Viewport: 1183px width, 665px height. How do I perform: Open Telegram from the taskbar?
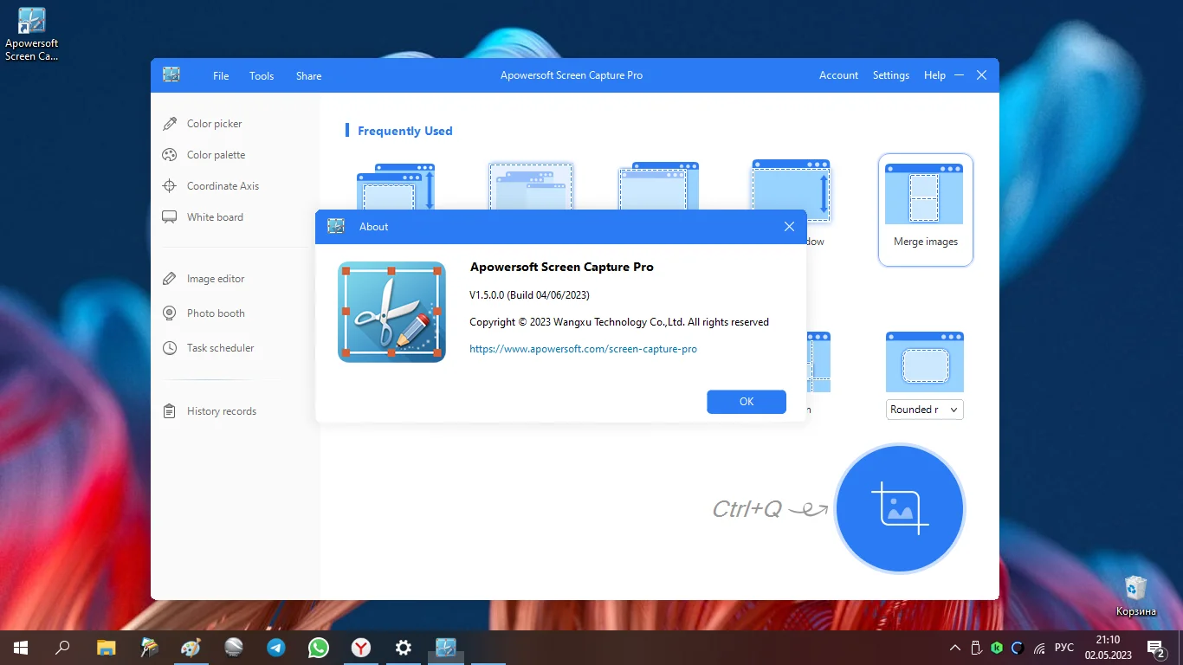[x=275, y=647]
